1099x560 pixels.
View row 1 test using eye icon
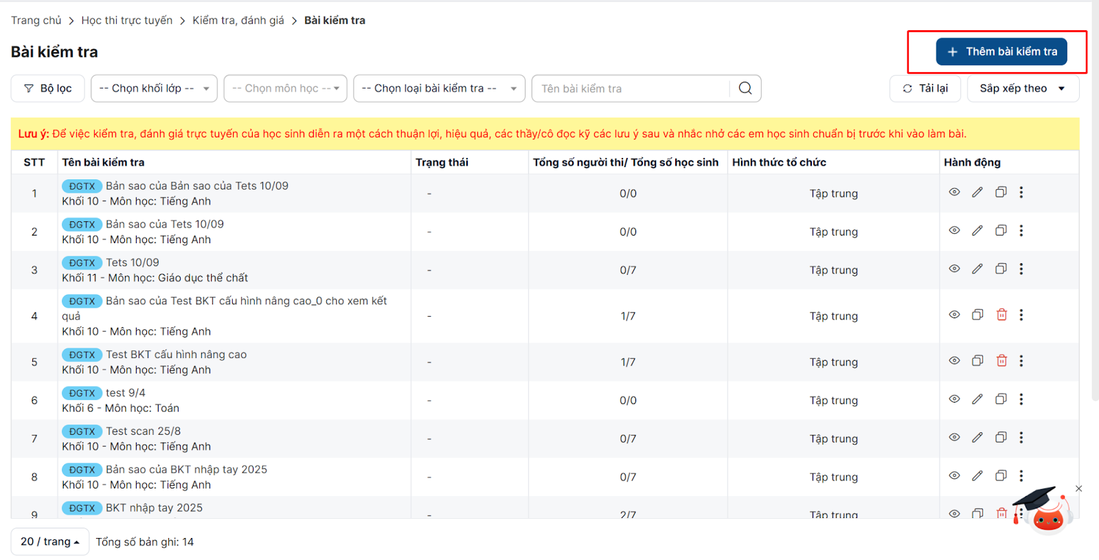click(x=954, y=192)
